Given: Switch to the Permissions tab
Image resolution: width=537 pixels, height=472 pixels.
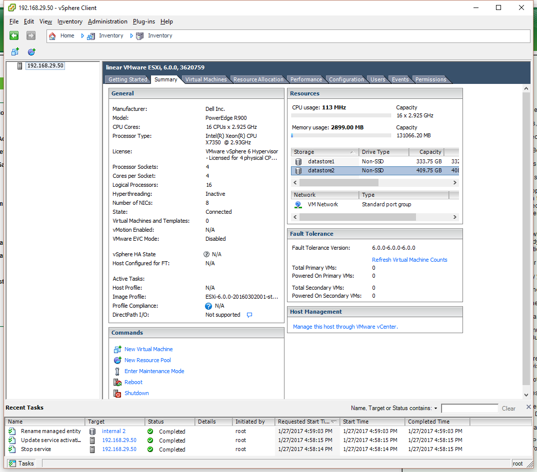Looking at the screenshot, I should [431, 79].
